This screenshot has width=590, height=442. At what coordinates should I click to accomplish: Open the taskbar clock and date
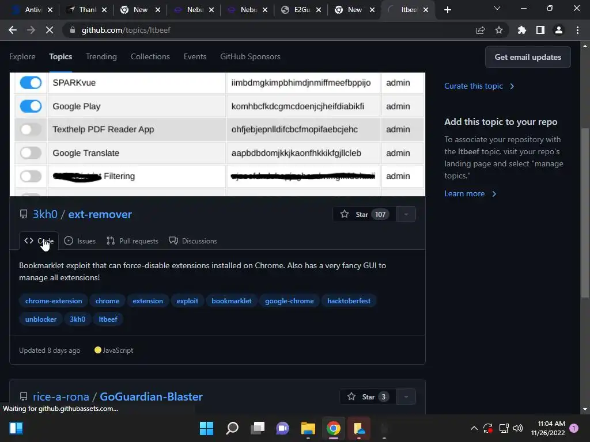pyautogui.click(x=548, y=428)
